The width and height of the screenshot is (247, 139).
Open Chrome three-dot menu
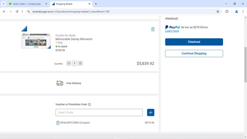[243, 12]
